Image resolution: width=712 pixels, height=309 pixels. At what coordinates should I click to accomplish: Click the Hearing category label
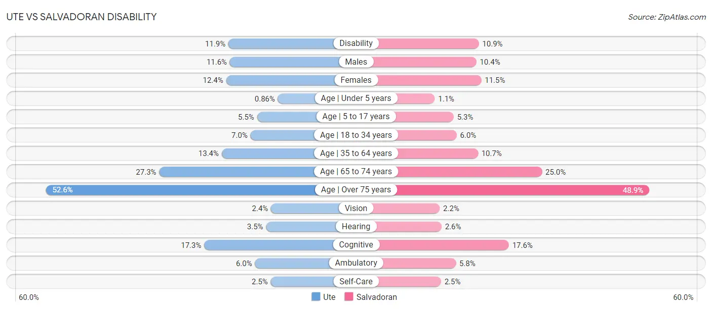pyautogui.click(x=356, y=227)
